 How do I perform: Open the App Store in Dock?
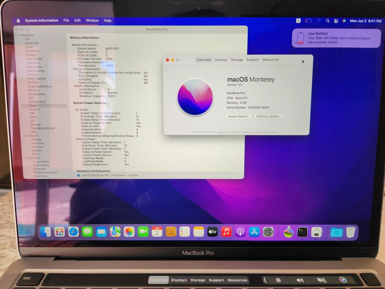pyautogui.click(x=254, y=232)
